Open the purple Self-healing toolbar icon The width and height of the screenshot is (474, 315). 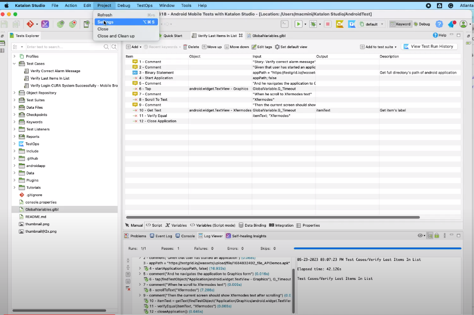coord(45,24)
